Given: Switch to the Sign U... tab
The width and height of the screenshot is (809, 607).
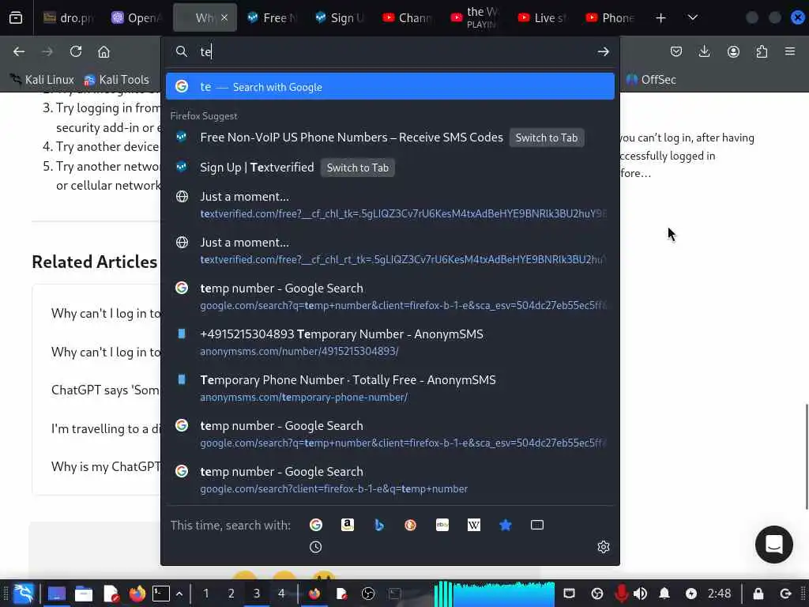Looking at the screenshot, I should pyautogui.click(x=341, y=18).
